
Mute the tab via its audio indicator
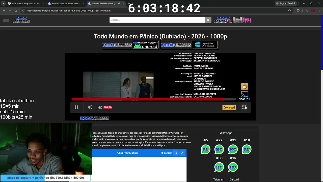coord(119,4)
